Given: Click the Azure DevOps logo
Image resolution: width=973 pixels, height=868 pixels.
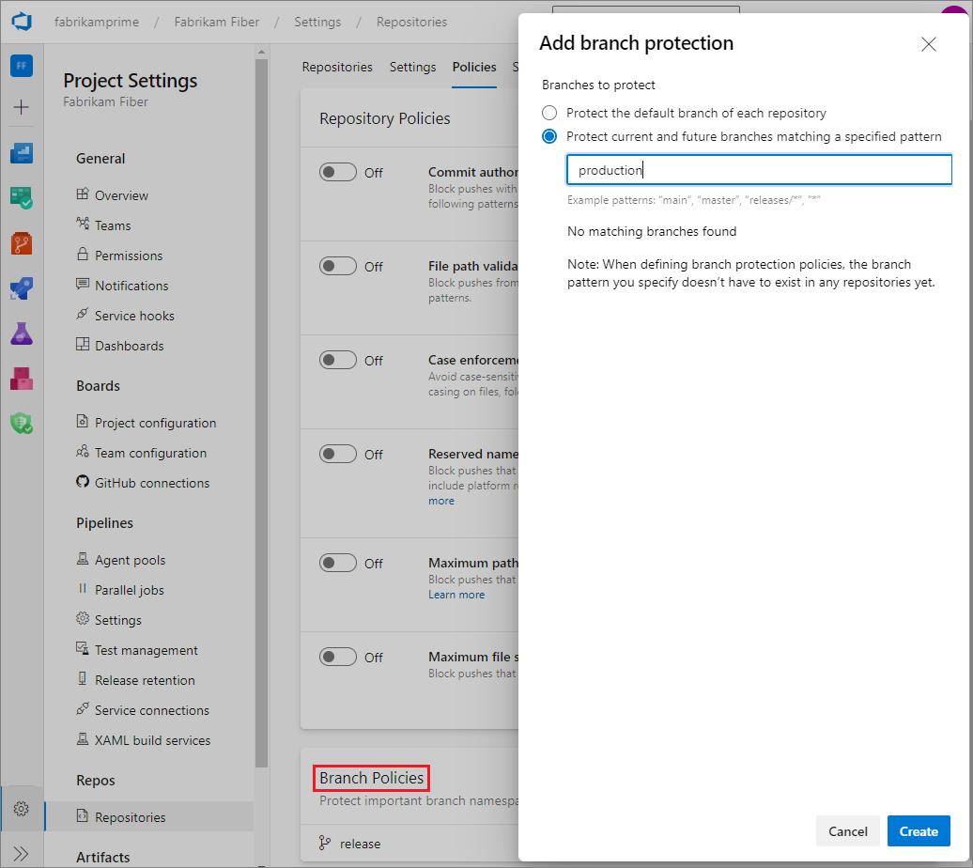Looking at the screenshot, I should tap(22, 22).
